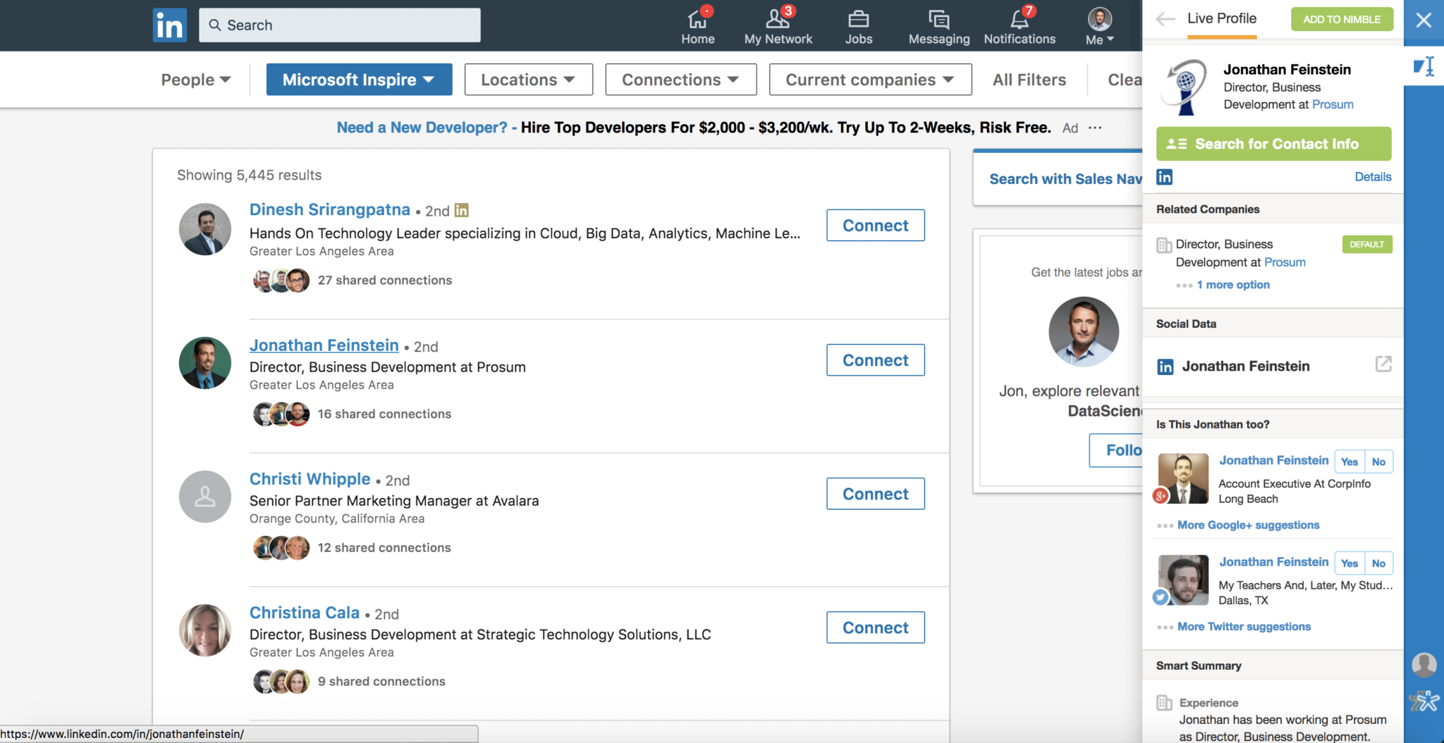Click Search for Contact Info button

pos(1273,144)
